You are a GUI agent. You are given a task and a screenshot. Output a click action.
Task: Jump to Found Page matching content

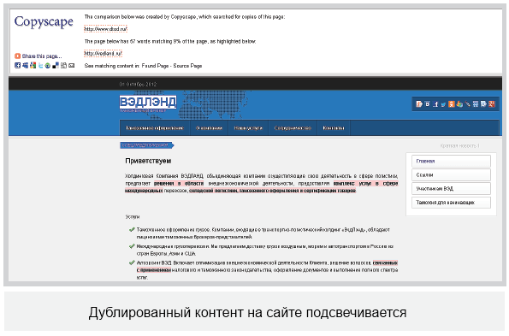pos(155,66)
